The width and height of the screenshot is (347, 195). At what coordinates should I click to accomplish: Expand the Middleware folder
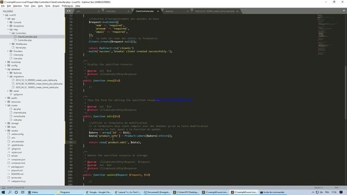click(10, 44)
